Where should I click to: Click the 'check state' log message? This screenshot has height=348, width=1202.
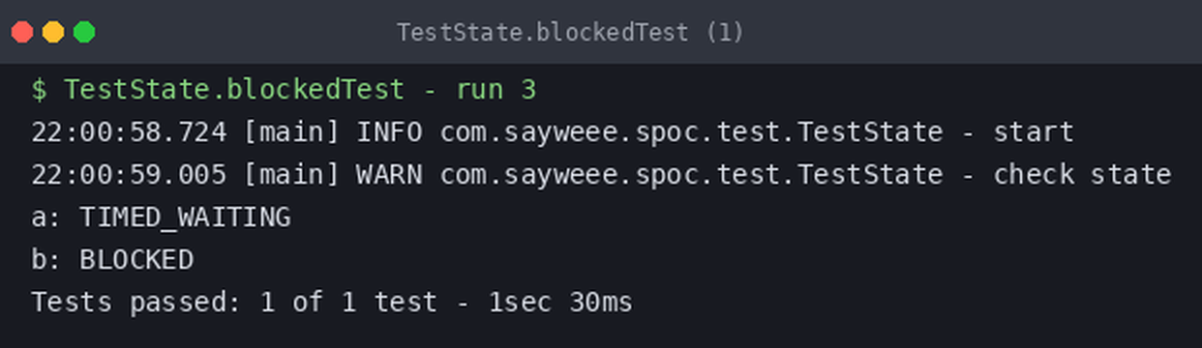pos(1082,175)
